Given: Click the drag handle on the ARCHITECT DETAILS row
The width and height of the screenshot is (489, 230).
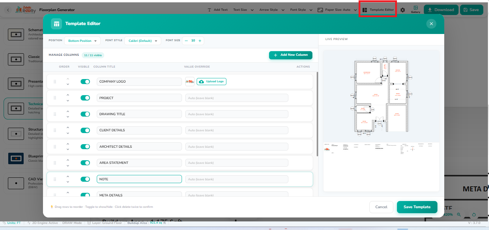Looking at the screenshot, I should [55, 147].
